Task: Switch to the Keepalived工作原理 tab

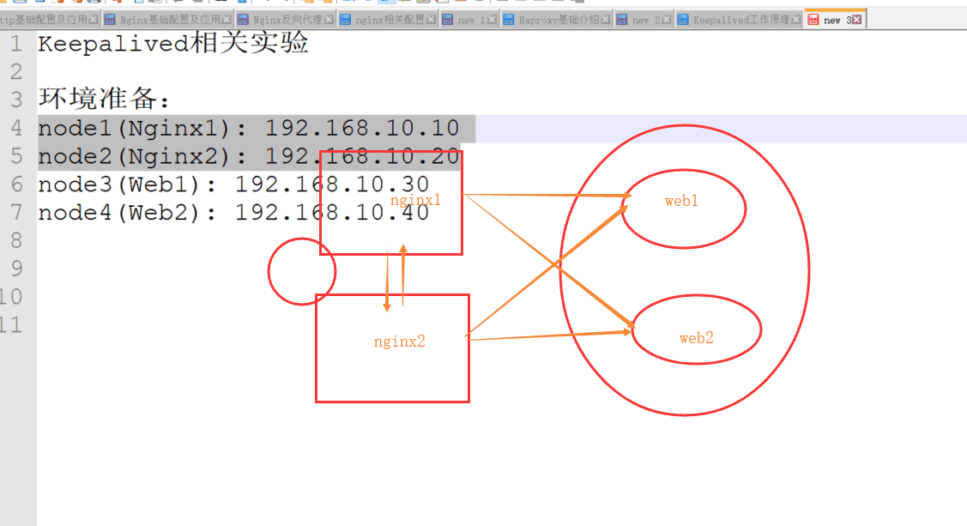Action: [x=740, y=20]
